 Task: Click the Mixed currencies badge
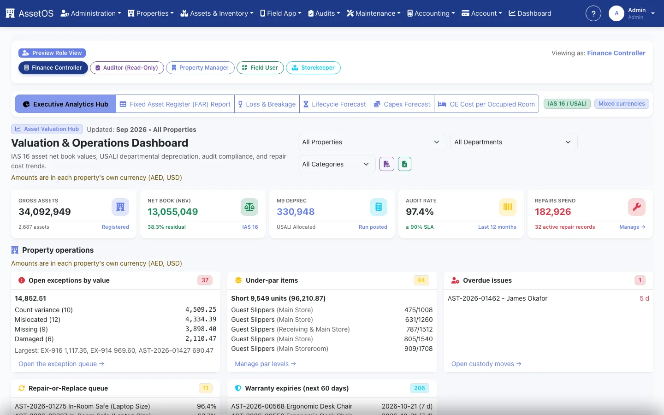click(x=622, y=104)
